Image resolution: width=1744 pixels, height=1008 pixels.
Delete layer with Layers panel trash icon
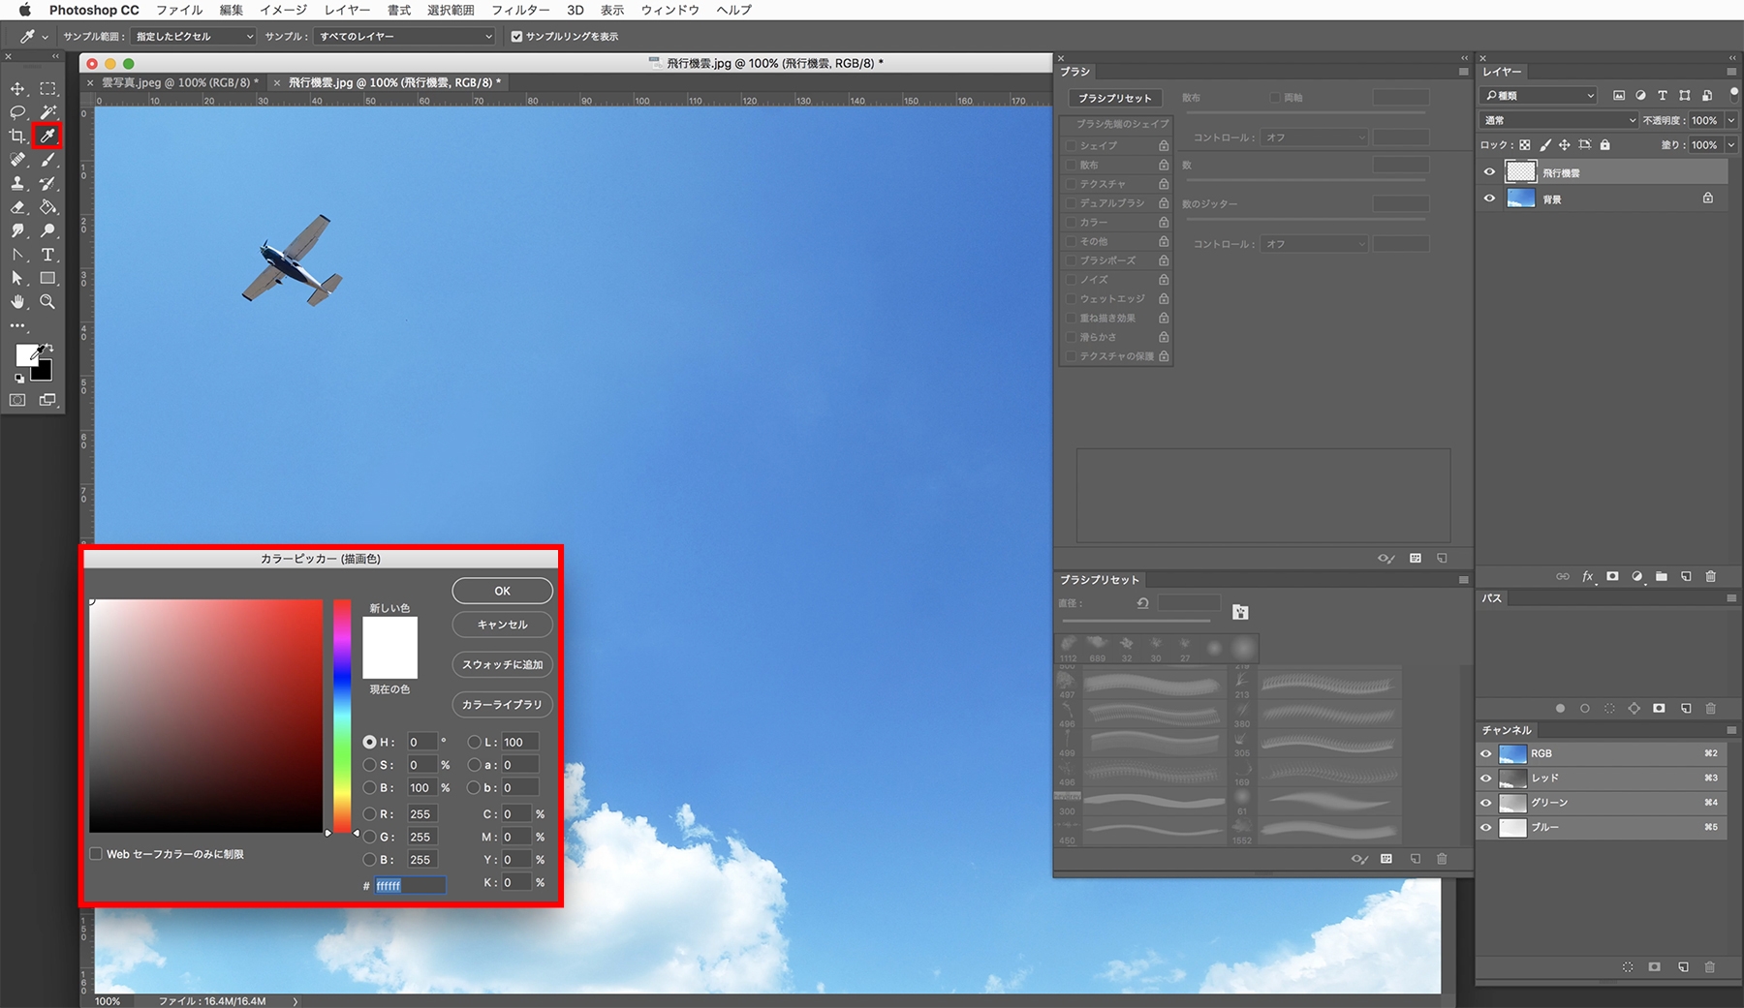(1710, 576)
